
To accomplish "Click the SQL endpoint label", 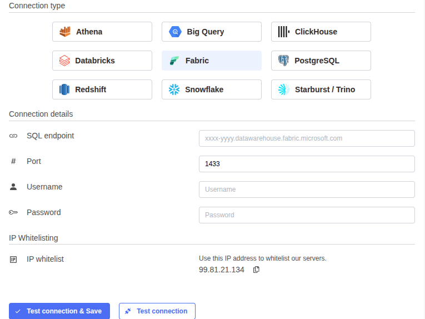I will click(50, 136).
